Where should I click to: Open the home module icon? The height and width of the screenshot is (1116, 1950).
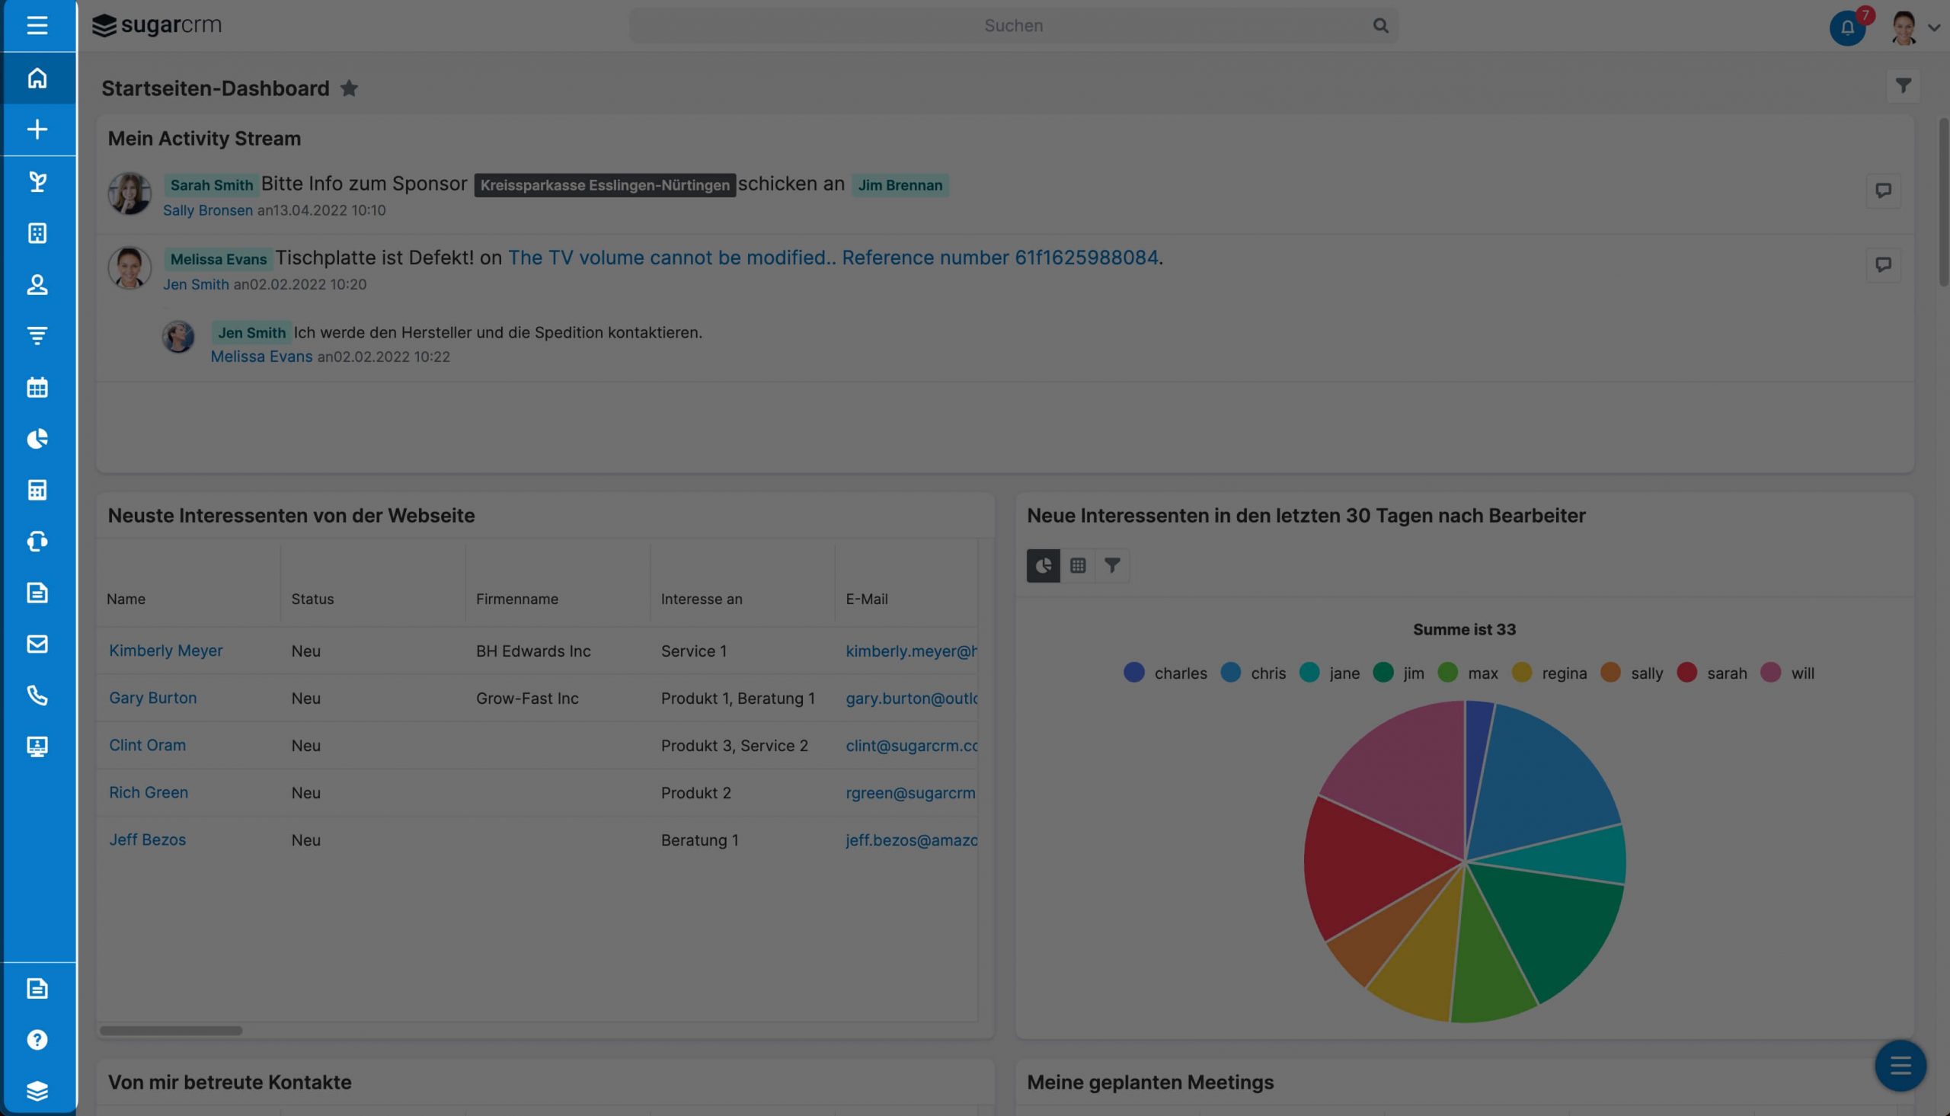coord(37,78)
